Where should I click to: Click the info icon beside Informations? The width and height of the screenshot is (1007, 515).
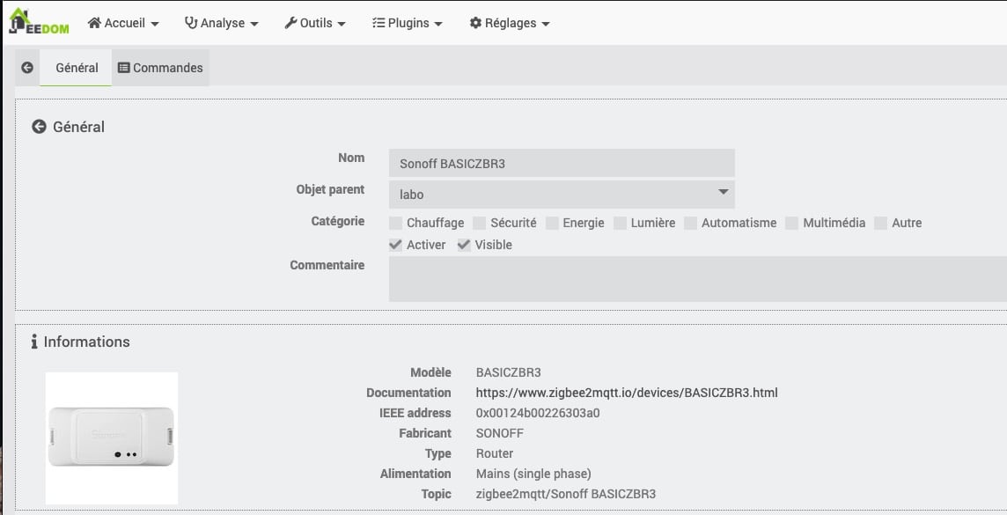pos(34,342)
